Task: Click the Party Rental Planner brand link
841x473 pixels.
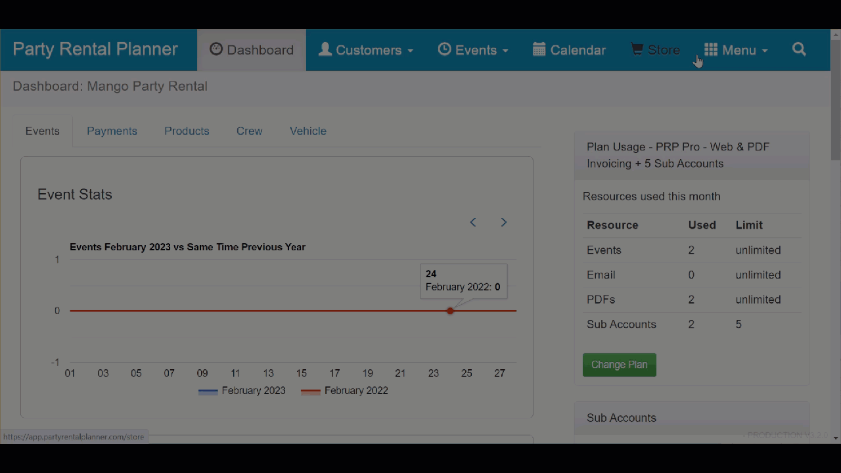Action: pos(95,49)
